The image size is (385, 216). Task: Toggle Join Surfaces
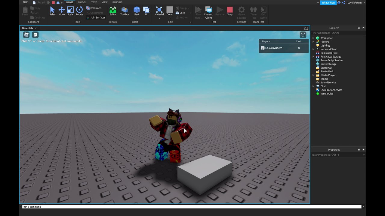click(96, 17)
